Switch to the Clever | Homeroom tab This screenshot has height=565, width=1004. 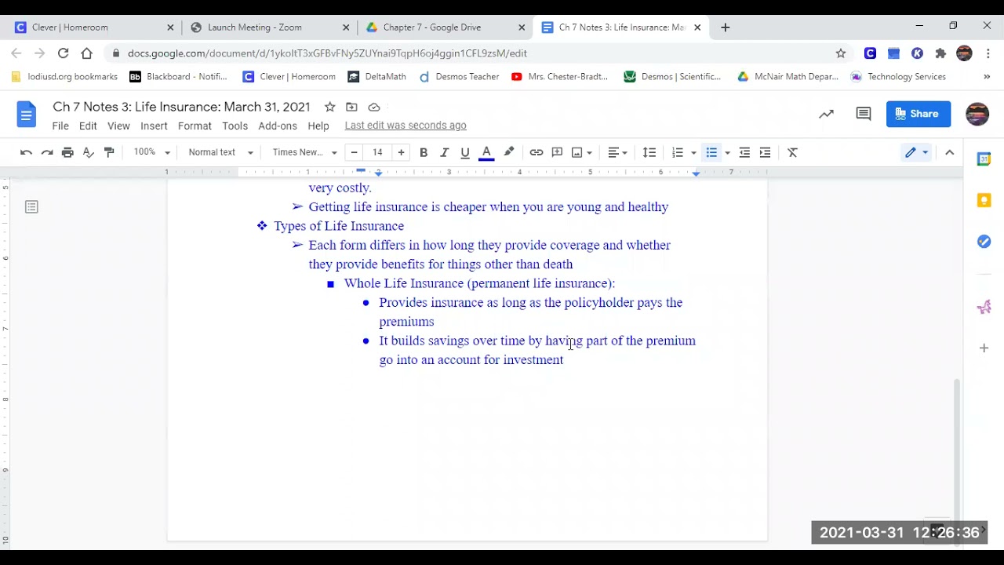tap(94, 27)
